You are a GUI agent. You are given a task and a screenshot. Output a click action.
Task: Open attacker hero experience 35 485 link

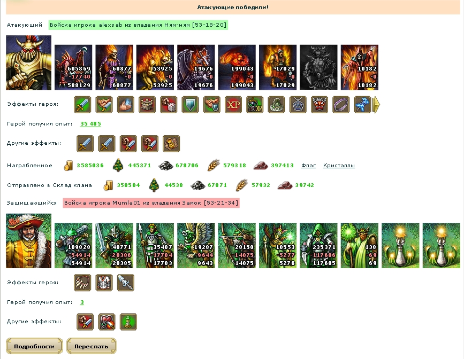(x=90, y=124)
